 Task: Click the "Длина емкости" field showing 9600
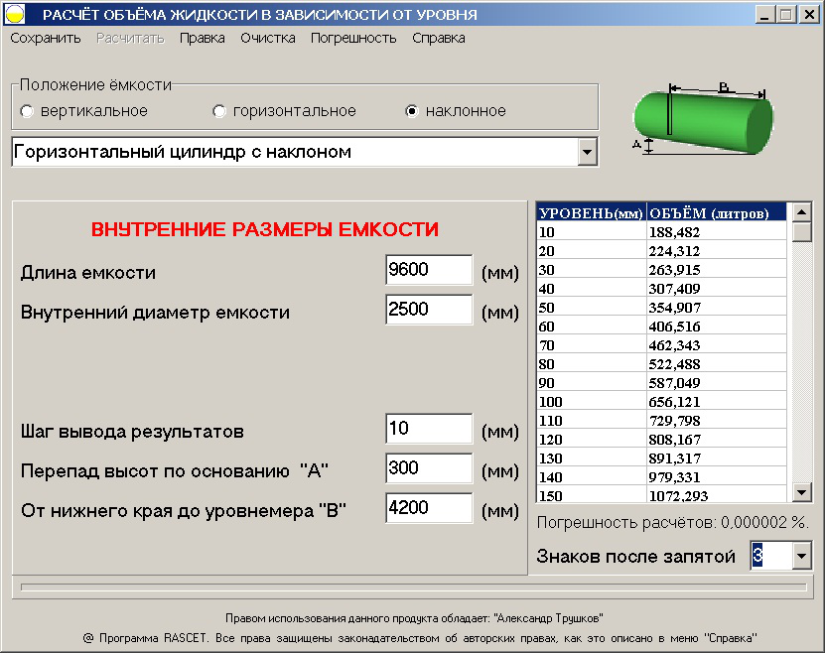[x=428, y=269]
